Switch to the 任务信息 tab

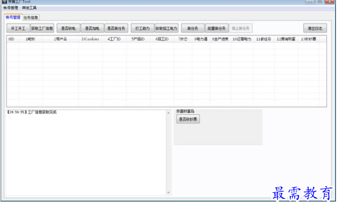coord(31,18)
